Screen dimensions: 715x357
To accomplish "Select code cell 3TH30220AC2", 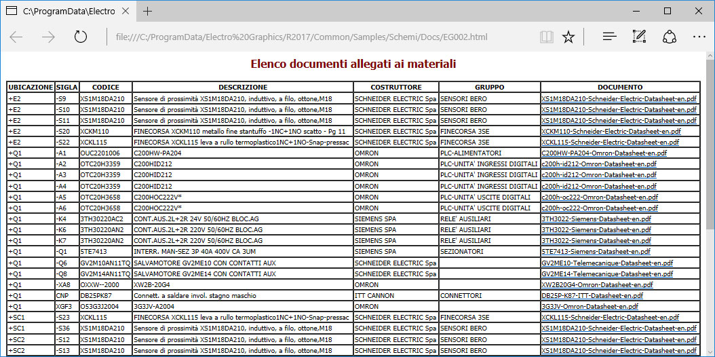I will click(x=106, y=219).
